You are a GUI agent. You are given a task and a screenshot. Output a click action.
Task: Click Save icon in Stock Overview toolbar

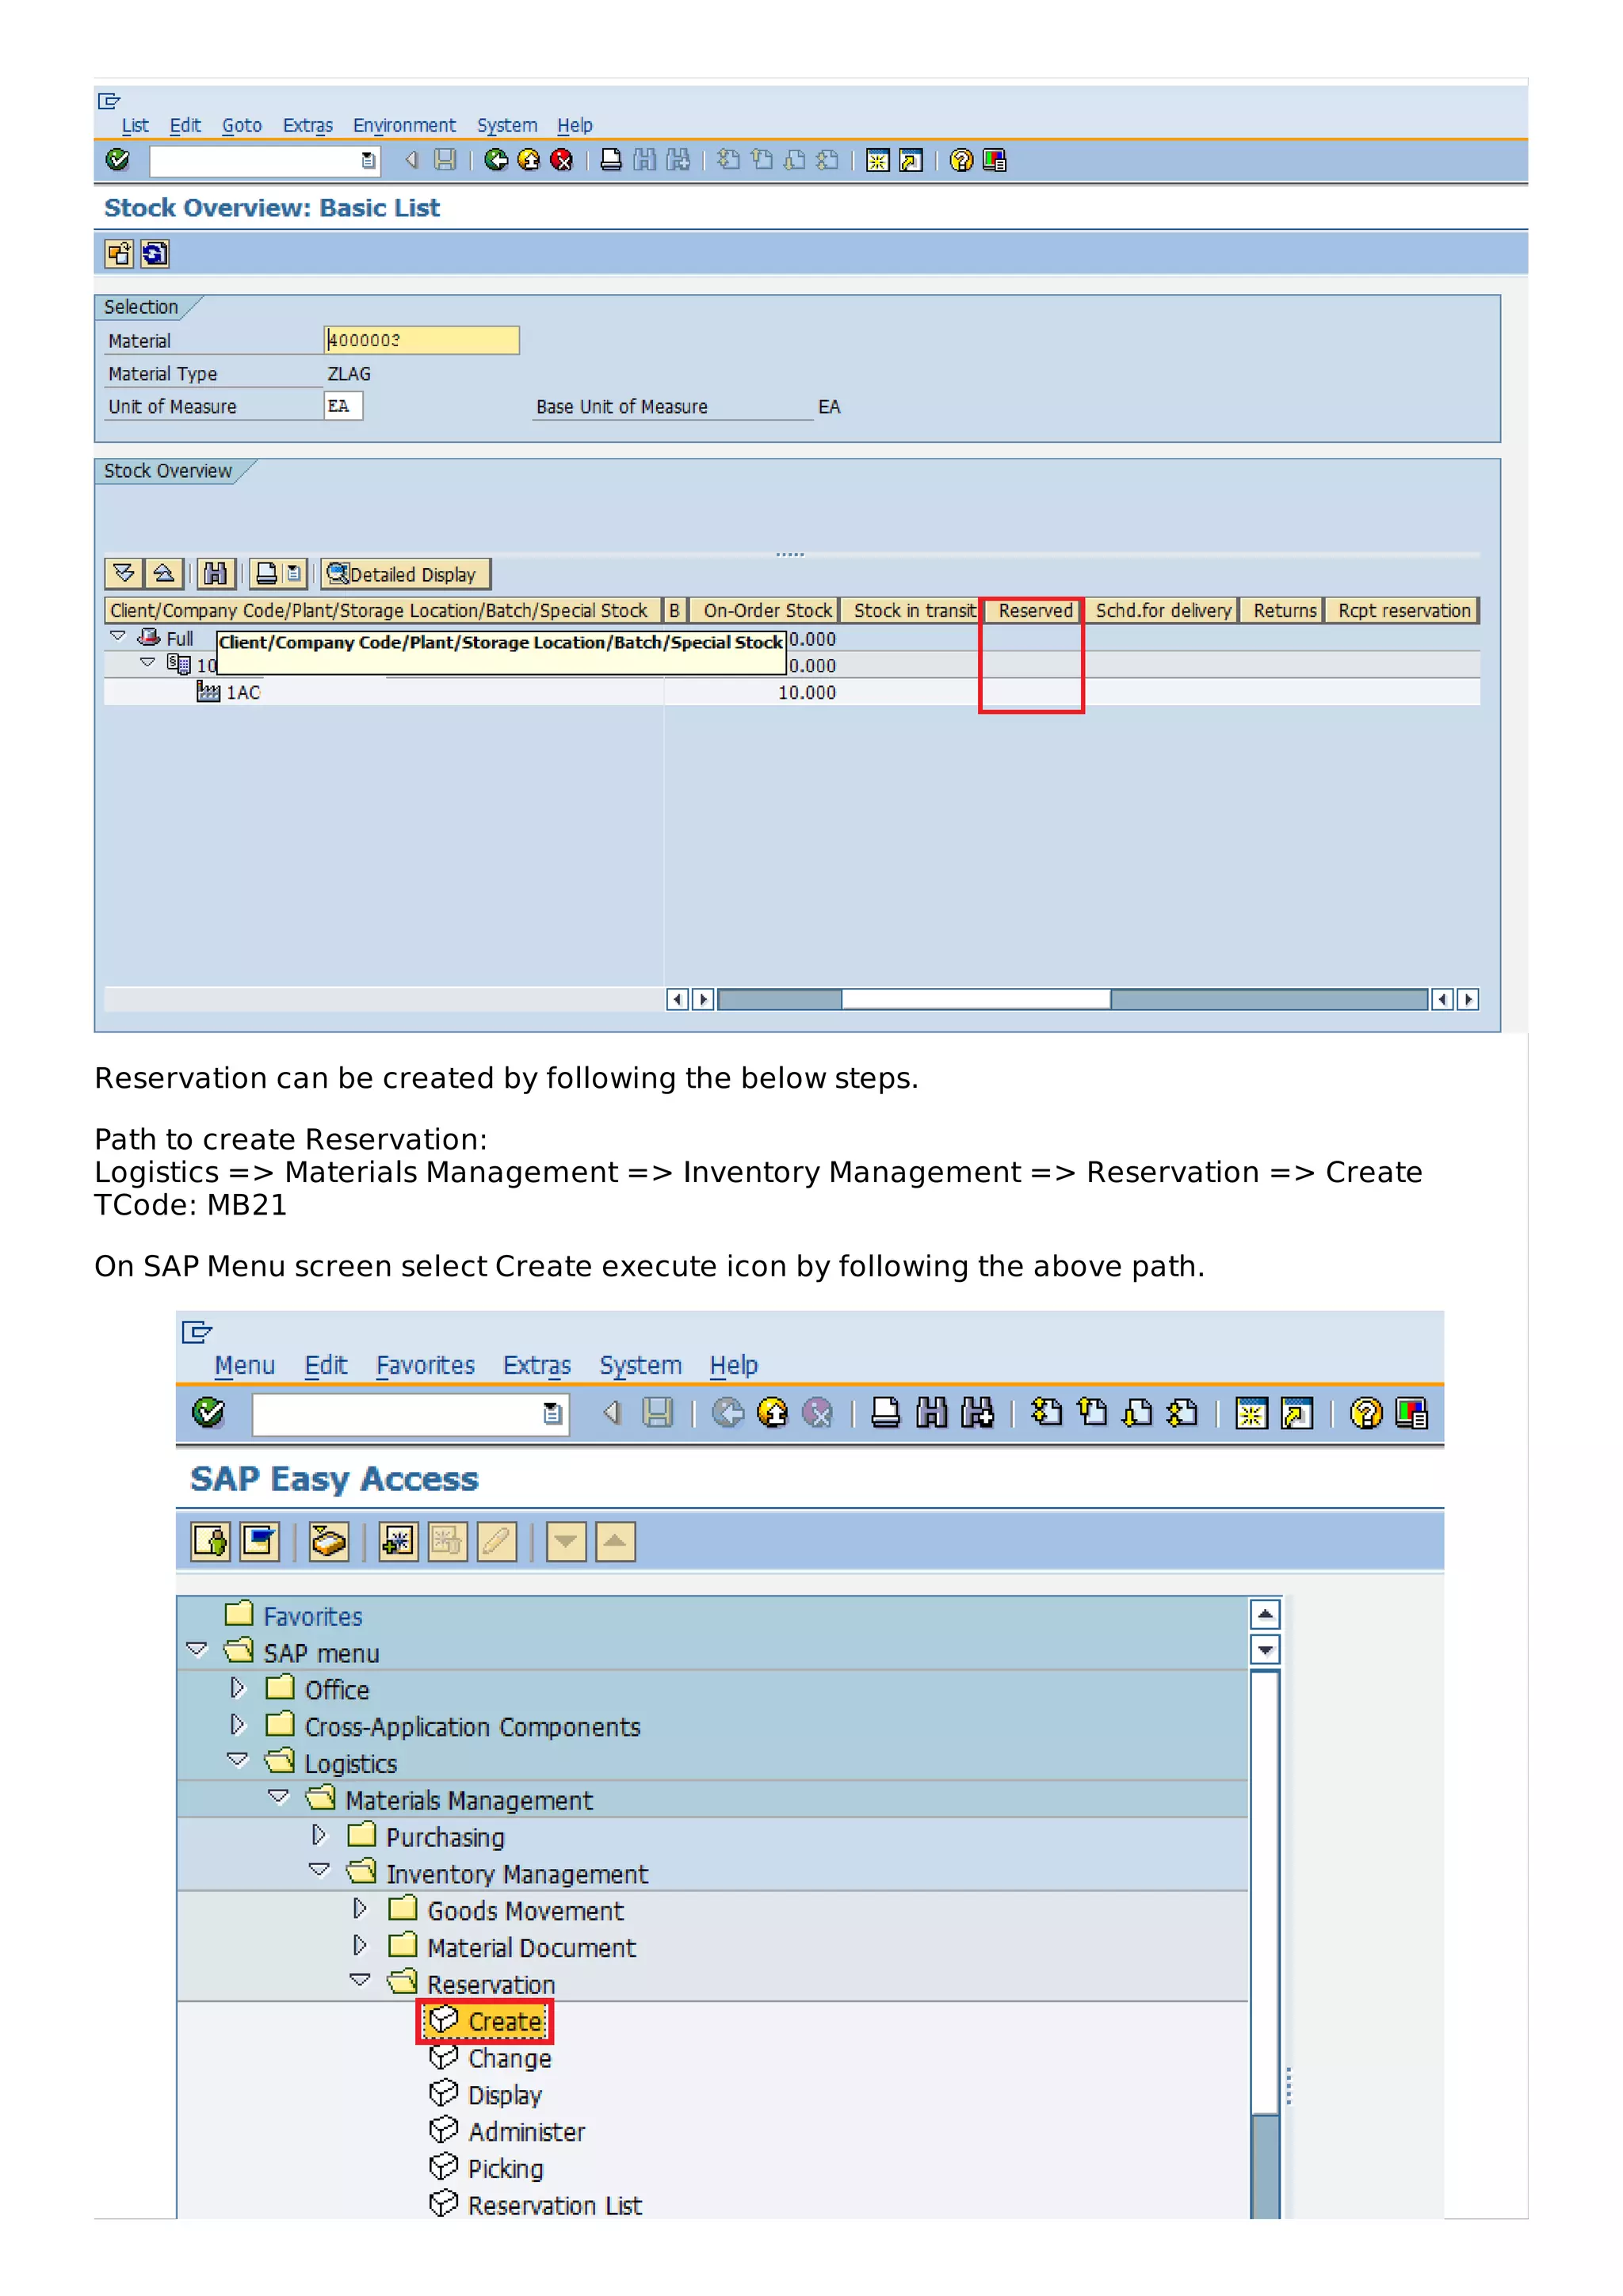click(445, 160)
